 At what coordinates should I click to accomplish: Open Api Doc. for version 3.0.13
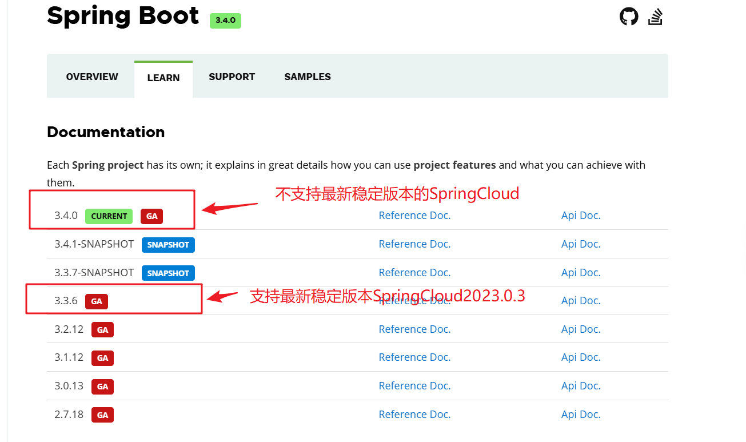[581, 386]
